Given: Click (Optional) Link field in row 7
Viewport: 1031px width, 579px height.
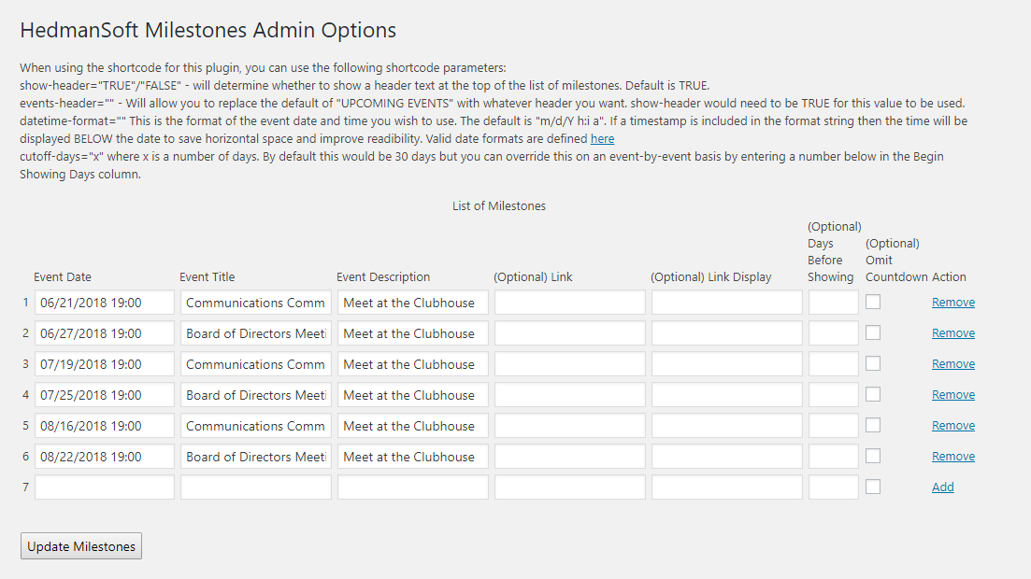Looking at the screenshot, I should pyautogui.click(x=570, y=487).
